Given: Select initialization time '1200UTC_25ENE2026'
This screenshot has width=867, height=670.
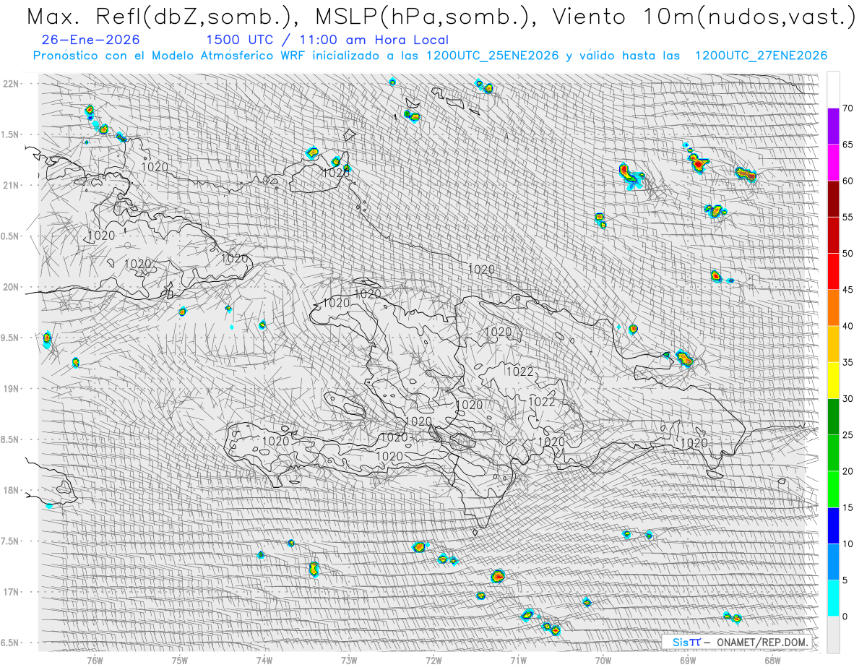Looking at the screenshot, I should pos(493,56).
